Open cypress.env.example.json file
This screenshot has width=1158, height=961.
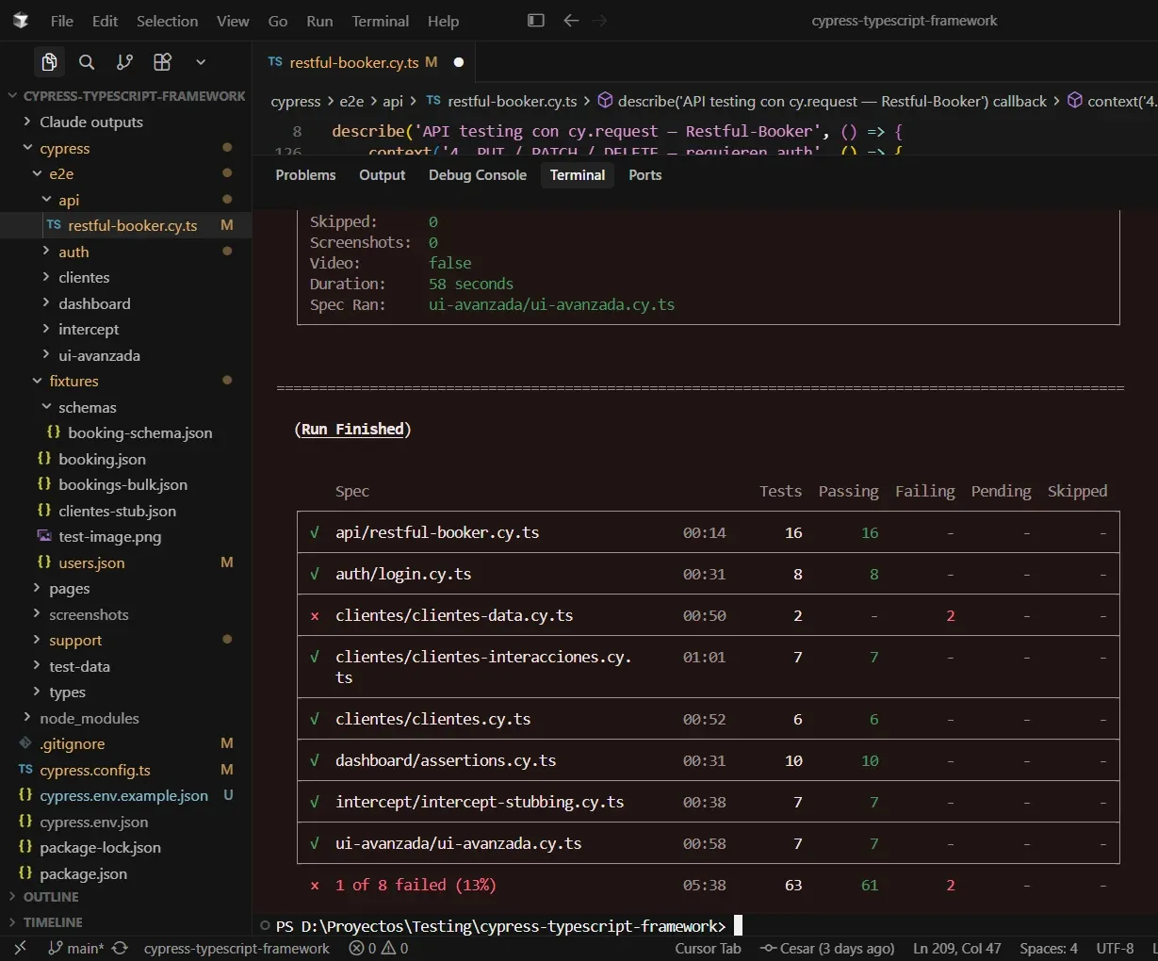click(126, 796)
